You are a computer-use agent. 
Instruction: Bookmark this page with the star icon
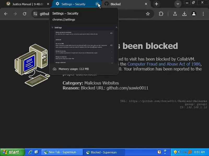pos(148,14)
